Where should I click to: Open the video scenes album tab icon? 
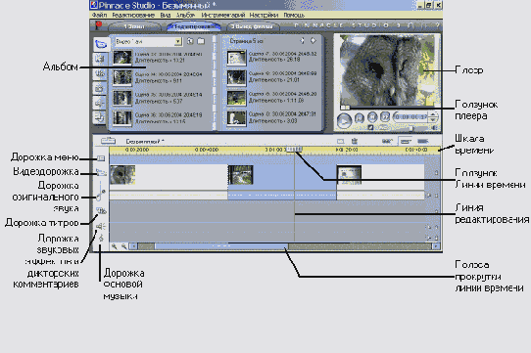[101, 44]
